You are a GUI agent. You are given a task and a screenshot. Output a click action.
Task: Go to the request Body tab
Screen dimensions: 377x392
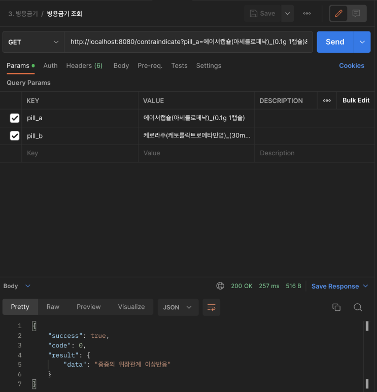[121, 66]
